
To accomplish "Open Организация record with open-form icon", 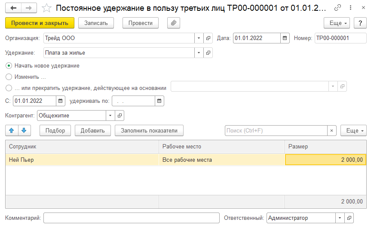I will (x=208, y=38).
